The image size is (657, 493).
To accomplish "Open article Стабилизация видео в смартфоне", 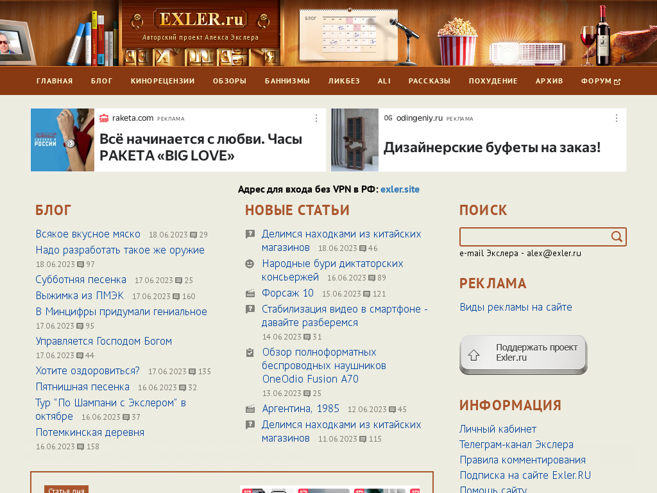I will (x=345, y=316).
